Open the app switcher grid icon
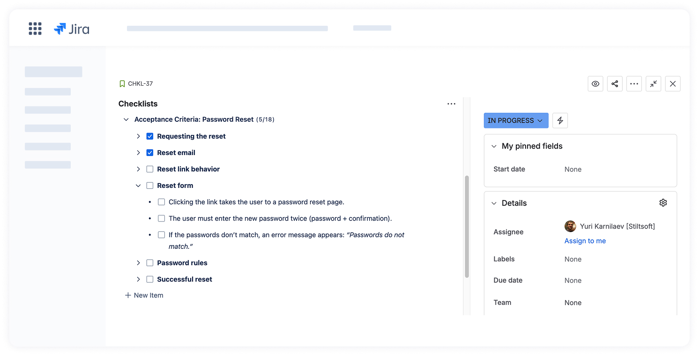This screenshot has width=699, height=356. (35, 29)
